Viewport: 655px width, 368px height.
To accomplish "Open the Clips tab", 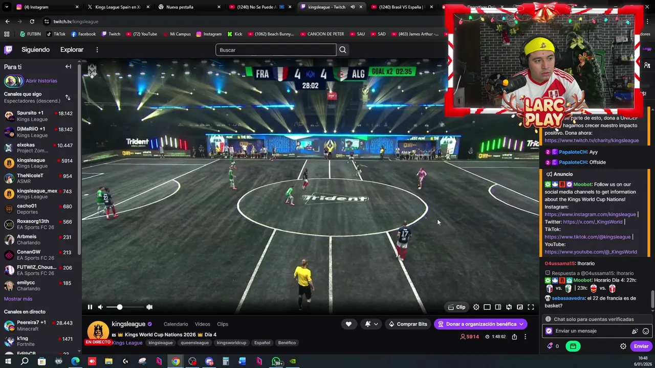I will coord(223,324).
